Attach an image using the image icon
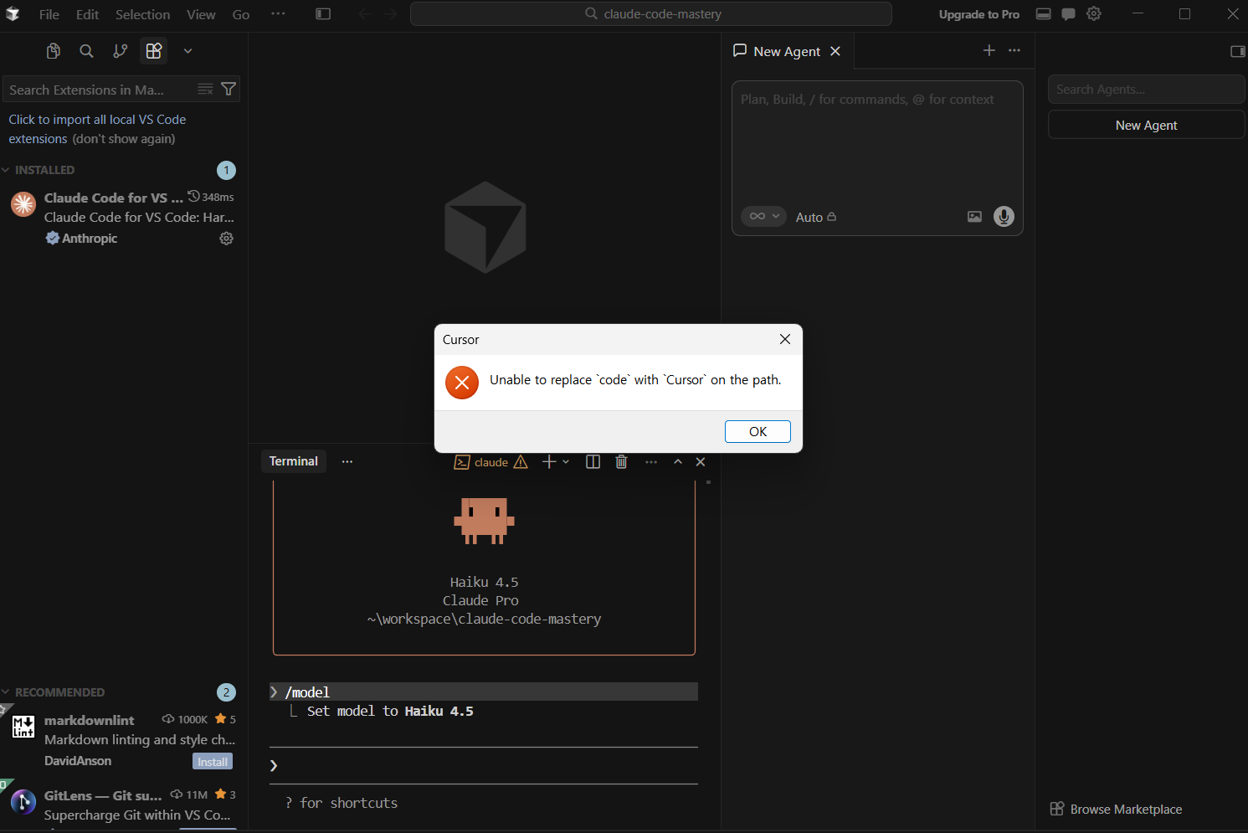Screen dimensions: 1248x833 (x=974, y=217)
